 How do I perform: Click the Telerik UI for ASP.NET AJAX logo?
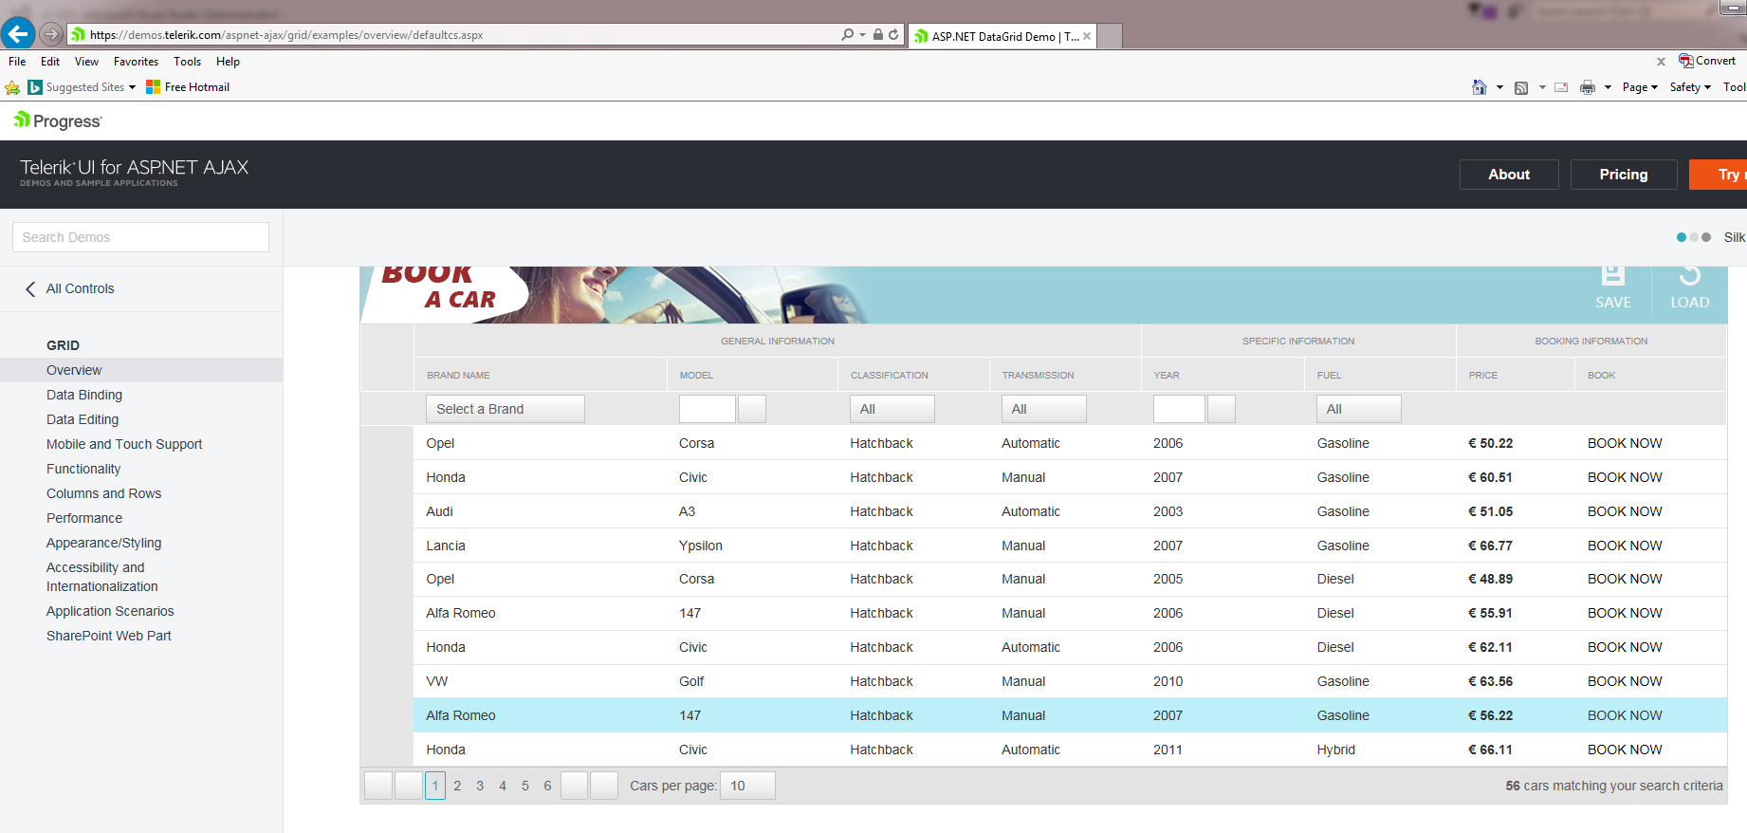pos(134,172)
